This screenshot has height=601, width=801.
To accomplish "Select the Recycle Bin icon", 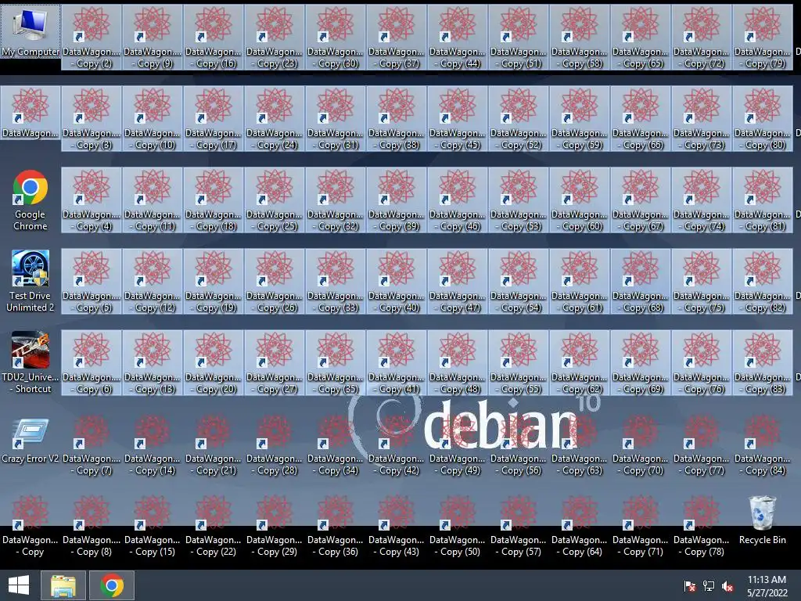I will [x=763, y=520].
